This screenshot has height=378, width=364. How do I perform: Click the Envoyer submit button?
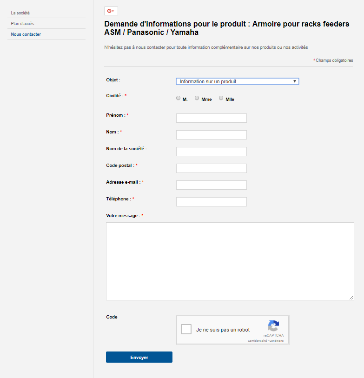point(139,357)
